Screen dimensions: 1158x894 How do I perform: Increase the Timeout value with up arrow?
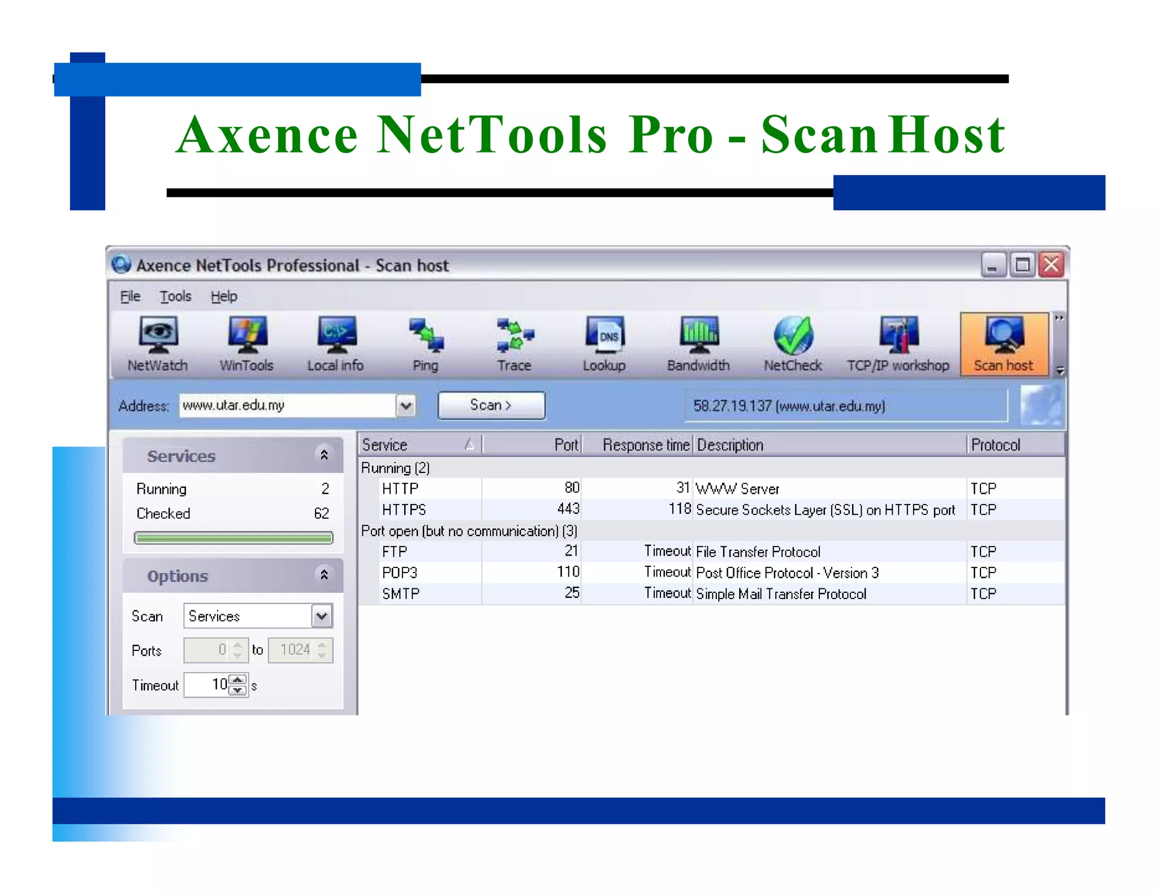click(238, 679)
